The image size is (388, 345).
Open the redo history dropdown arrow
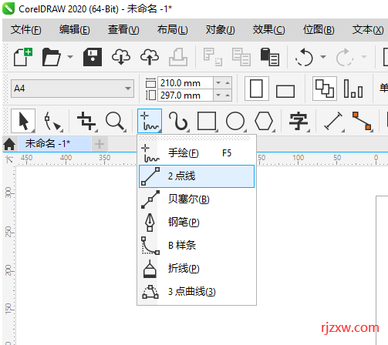tap(364, 57)
